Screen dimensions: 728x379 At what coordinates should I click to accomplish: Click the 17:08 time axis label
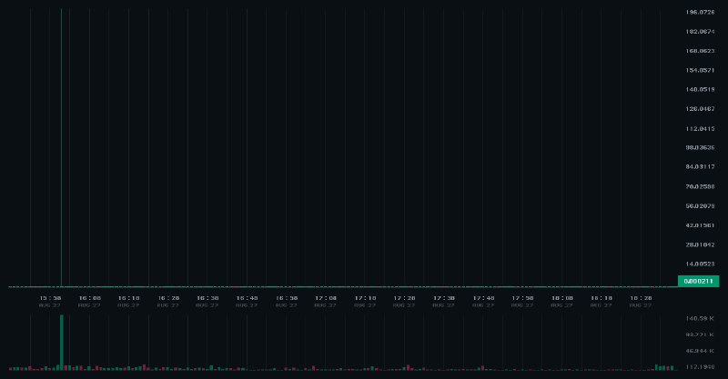click(x=326, y=298)
